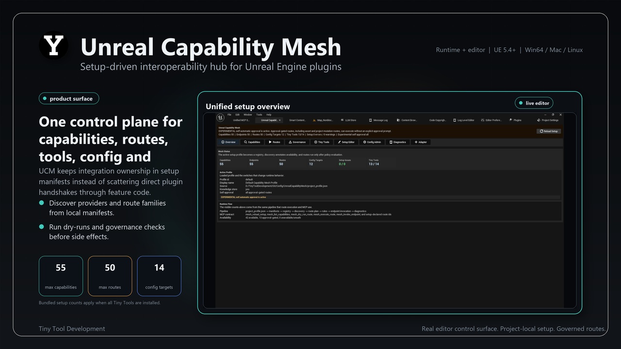Screen dimensions: 621x349
Task: Click the 50 max routes card
Action: tap(110, 276)
